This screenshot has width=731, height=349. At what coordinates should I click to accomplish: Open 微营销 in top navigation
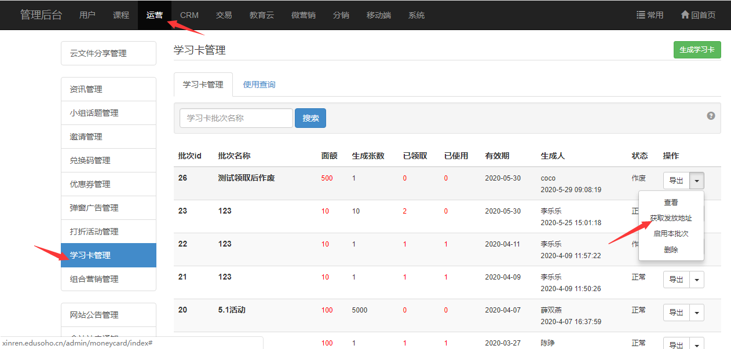pyautogui.click(x=303, y=15)
